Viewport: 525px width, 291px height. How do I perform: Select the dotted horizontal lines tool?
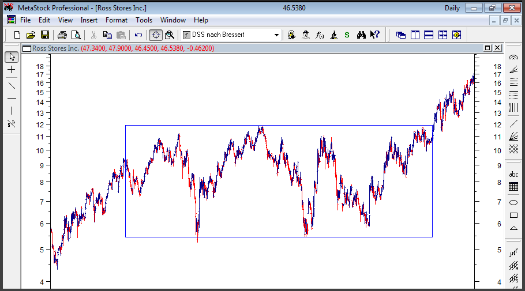(513, 95)
